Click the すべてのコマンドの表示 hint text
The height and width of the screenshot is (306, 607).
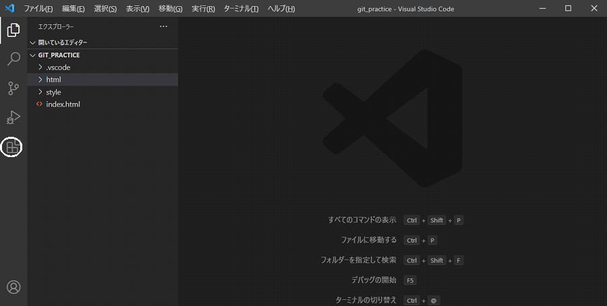click(x=362, y=220)
